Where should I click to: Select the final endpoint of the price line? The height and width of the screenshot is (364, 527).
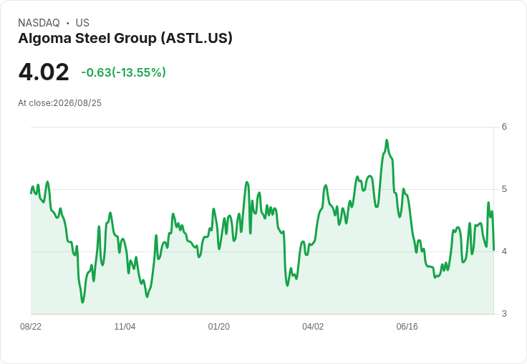pos(494,250)
